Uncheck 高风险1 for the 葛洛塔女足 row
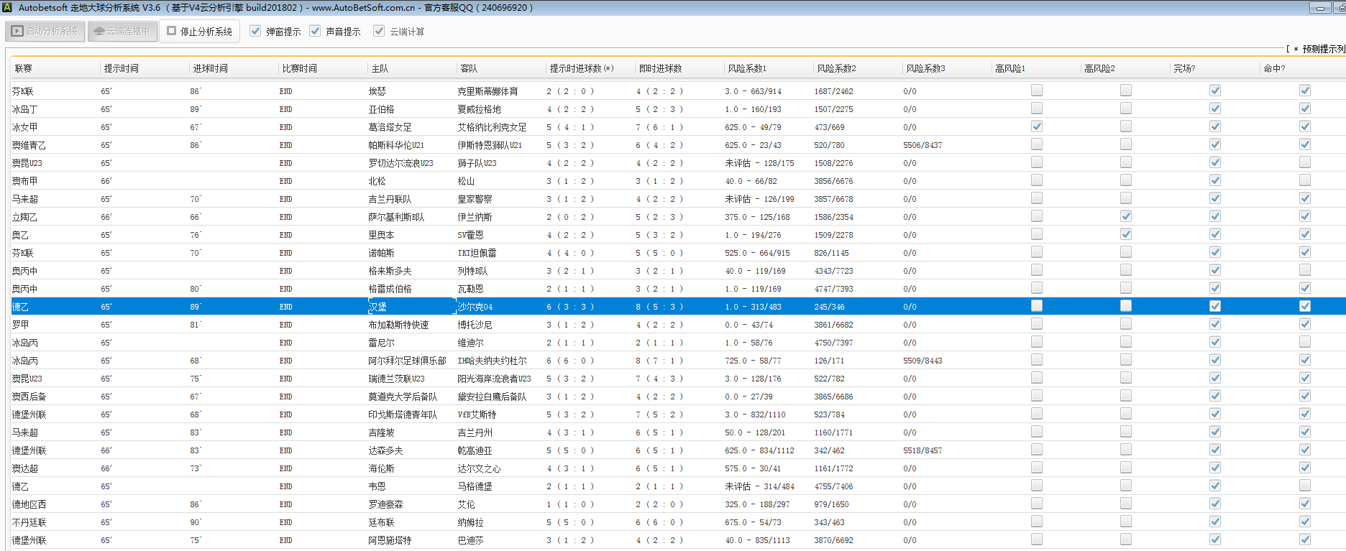 coord(1036,126)
